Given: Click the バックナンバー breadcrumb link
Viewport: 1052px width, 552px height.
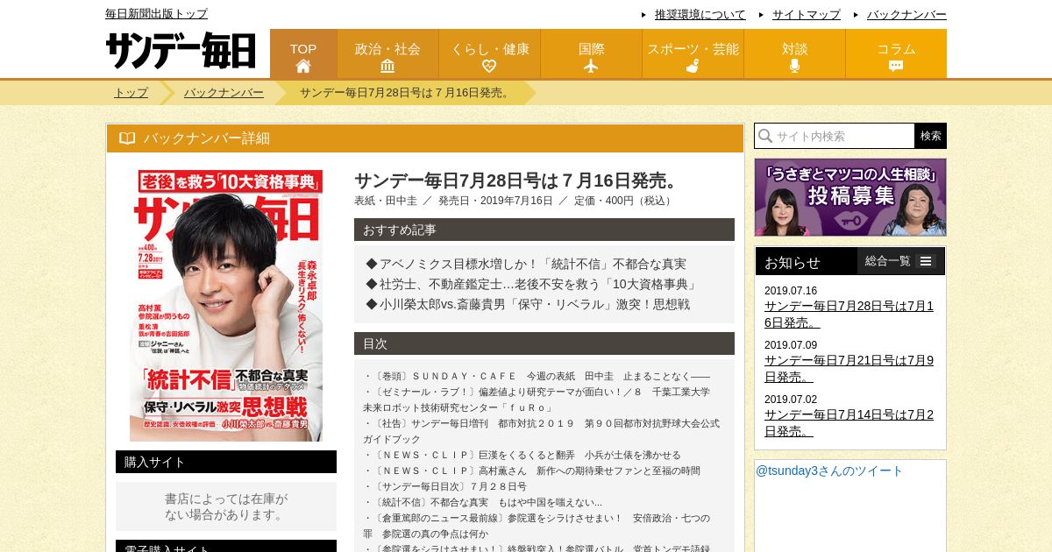Looking at the screenshot, I should (x=224, y=93).
